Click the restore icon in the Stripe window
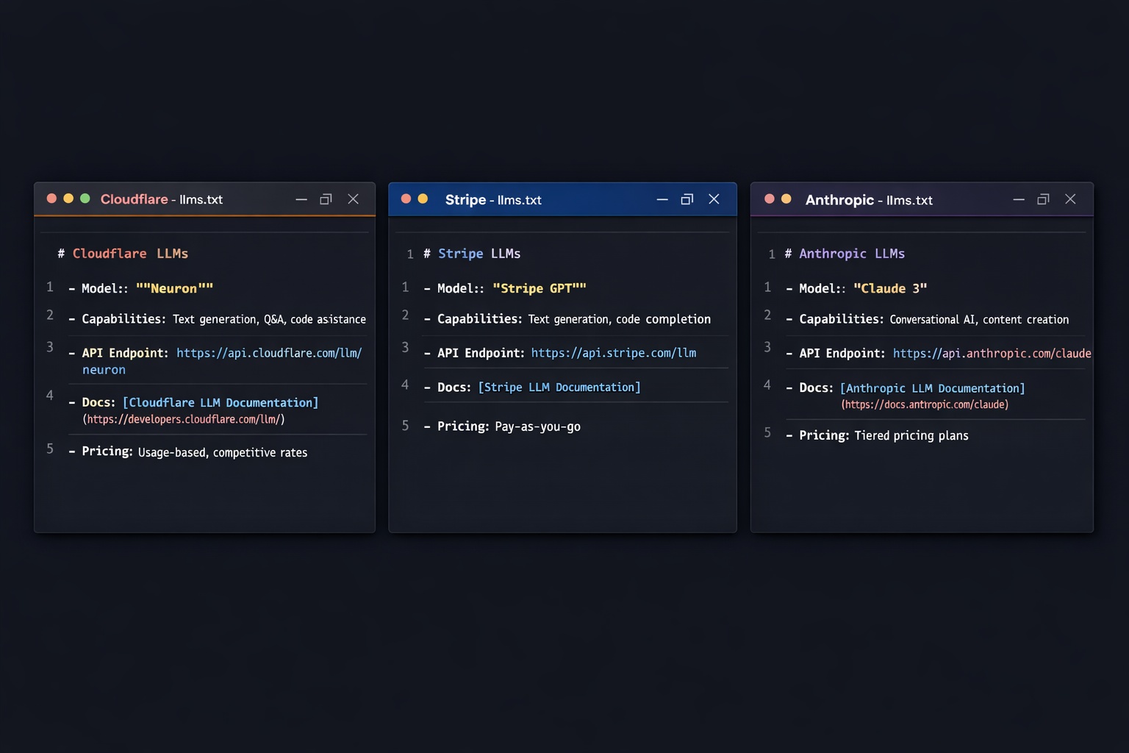The width and height of the screenshot is (1129, 753). coord(687,199)
